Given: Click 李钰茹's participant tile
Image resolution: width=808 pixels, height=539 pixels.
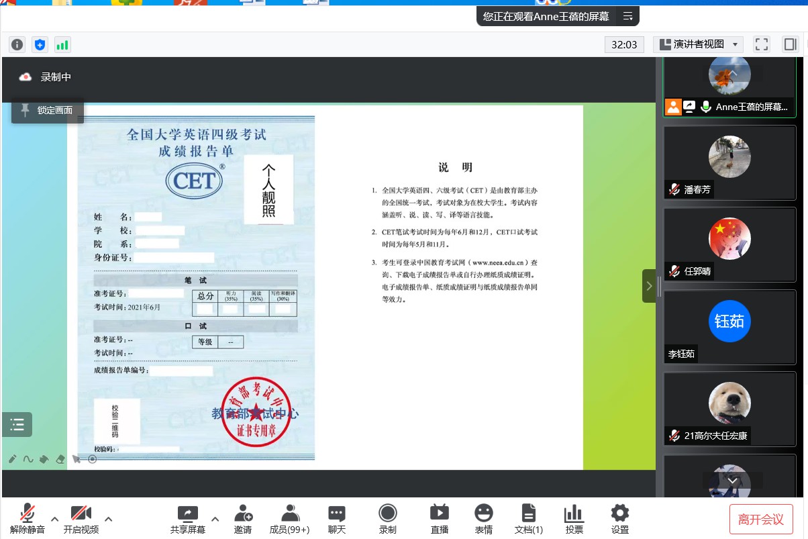Looking at the screenshot, I should click(729, 327).
